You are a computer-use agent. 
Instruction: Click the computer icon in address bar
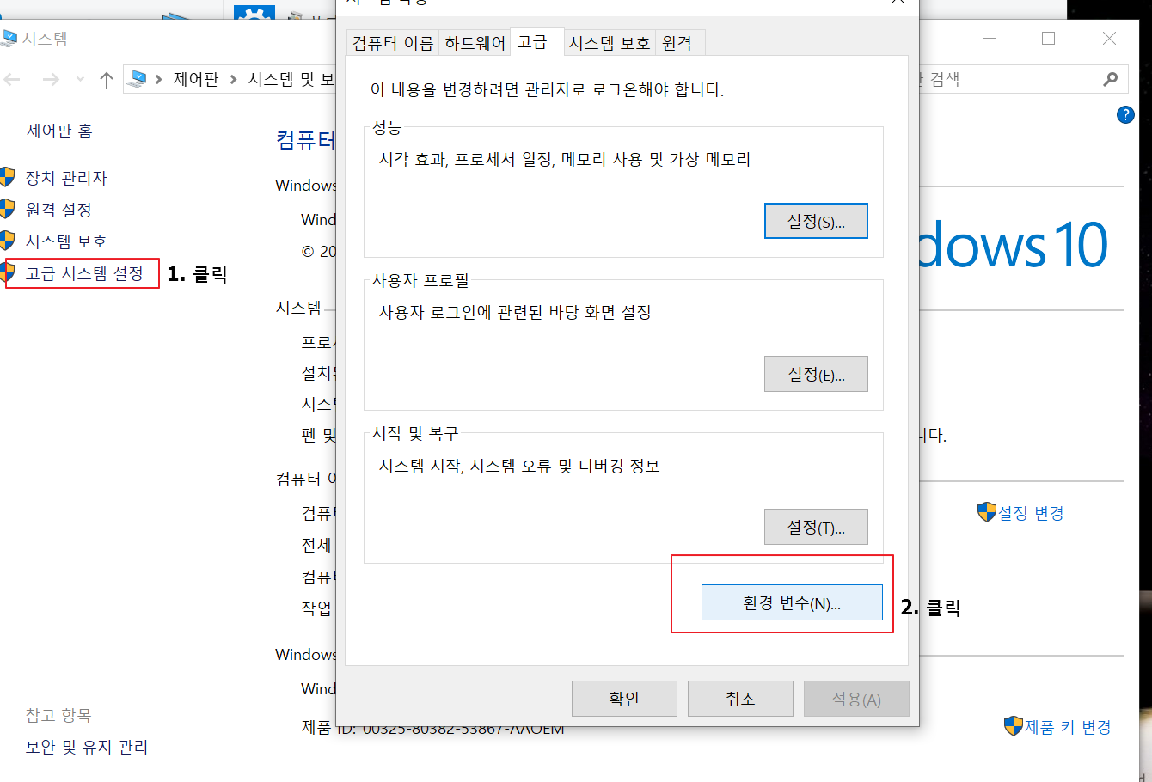click(x=136, y=79)
